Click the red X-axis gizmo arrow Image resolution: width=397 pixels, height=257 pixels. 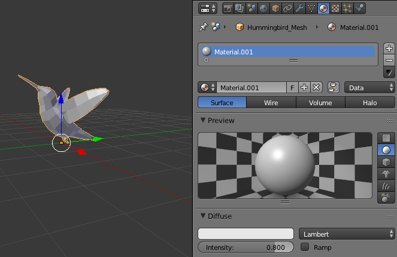coord(82,152)
